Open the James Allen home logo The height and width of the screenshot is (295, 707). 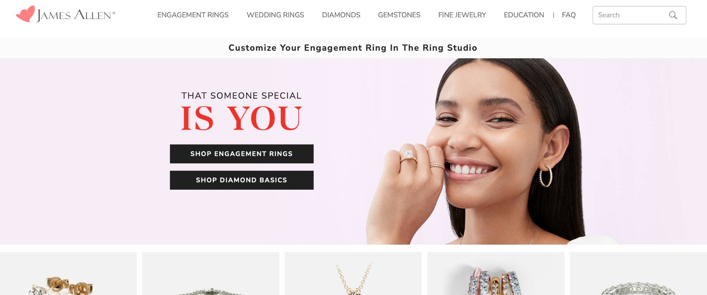click(x=66, y=14)
